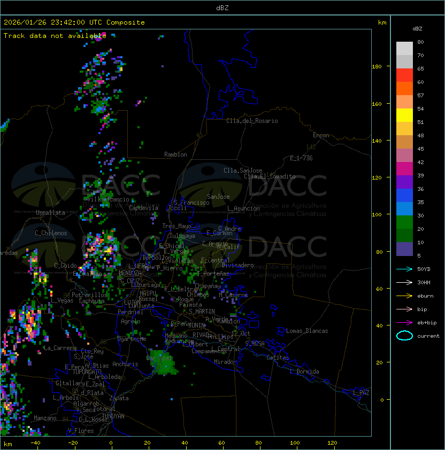Click the red 65 dBZ legend swatch
The image size is (445, 450).
(x=404, y=75)
